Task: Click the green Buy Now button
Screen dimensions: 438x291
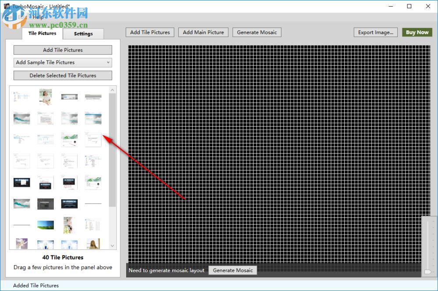Action: 417,32
